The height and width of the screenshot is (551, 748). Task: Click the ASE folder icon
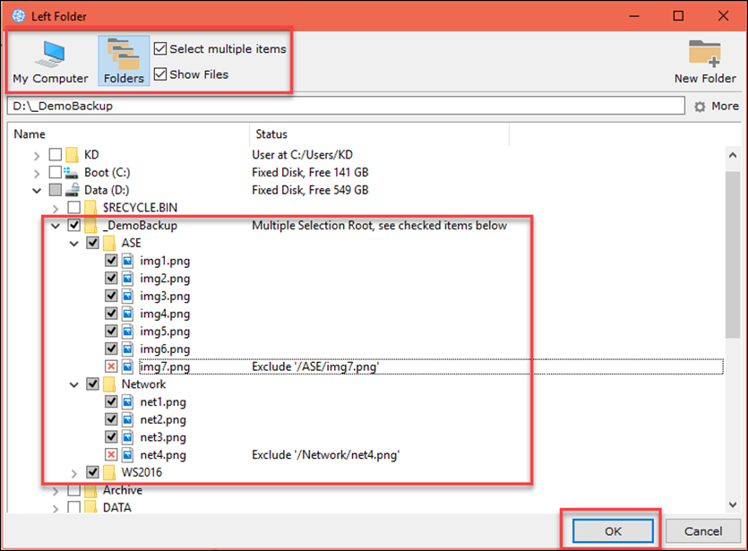[x=109, y=243]
